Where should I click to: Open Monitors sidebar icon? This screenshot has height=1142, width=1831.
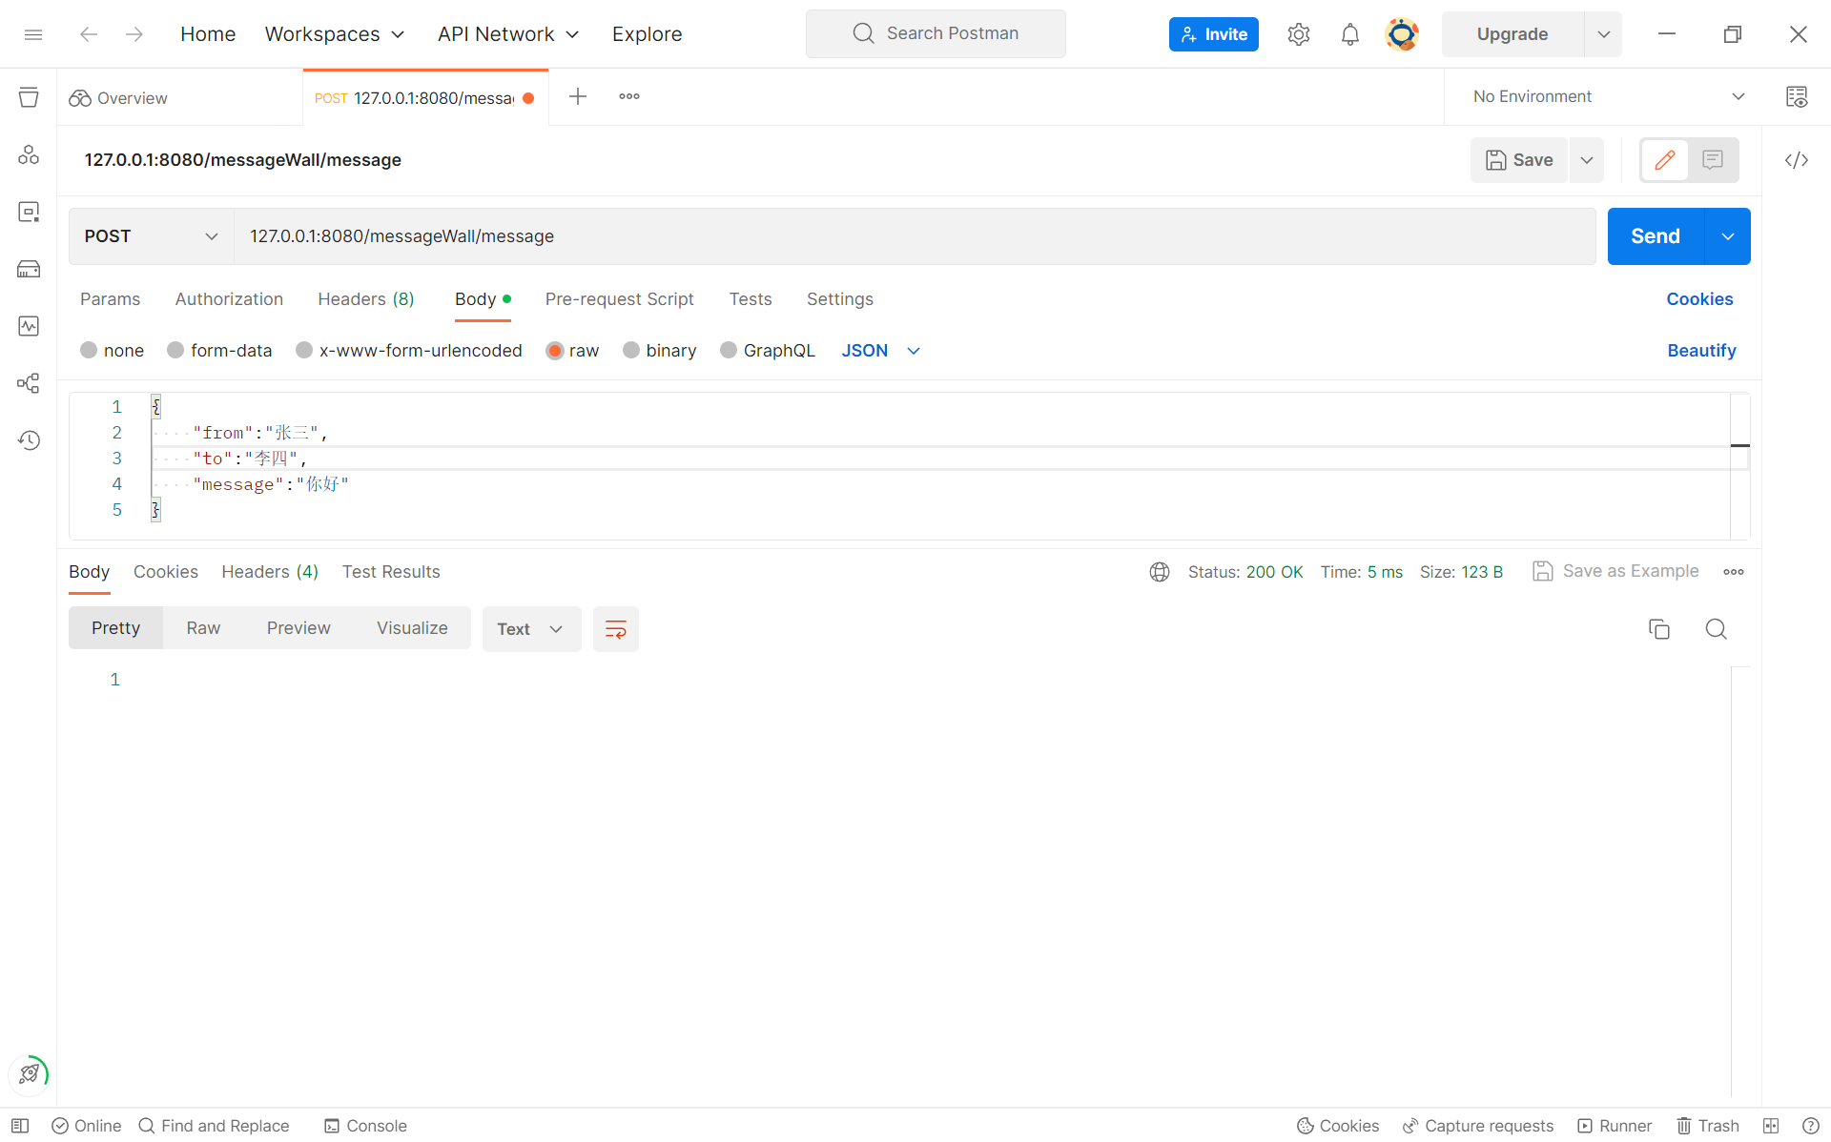29,326
